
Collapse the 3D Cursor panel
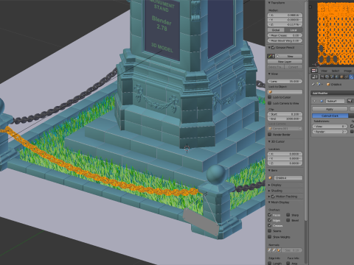point(269,141)
